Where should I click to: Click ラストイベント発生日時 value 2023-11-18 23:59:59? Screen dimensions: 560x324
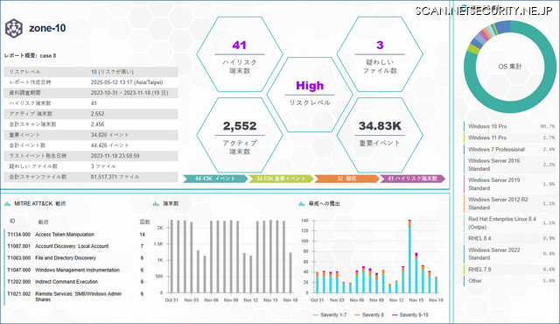click(115, 156)
